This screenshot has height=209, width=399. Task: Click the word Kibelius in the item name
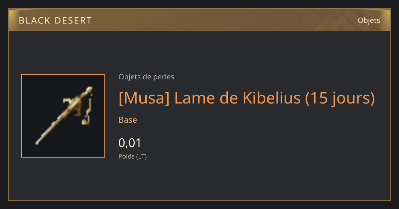pos(272,98)
